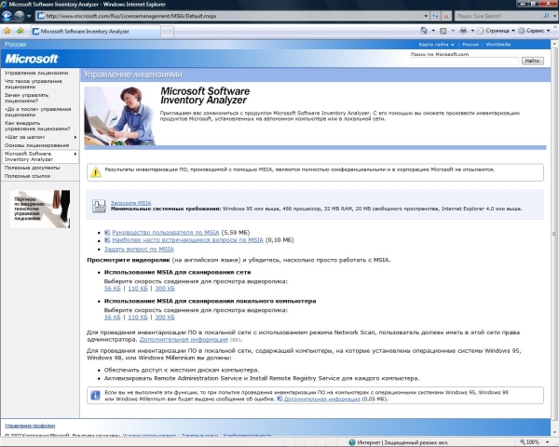Open Дополнительная информация (EN) link about Network Scan
Screen dimensions: 559x447
click(x=184, y=340)
